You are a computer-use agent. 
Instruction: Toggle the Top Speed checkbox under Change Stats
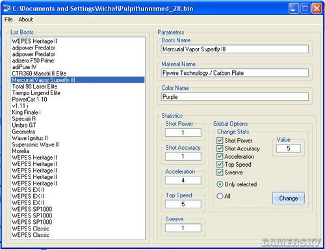click(x=220, y=165)
